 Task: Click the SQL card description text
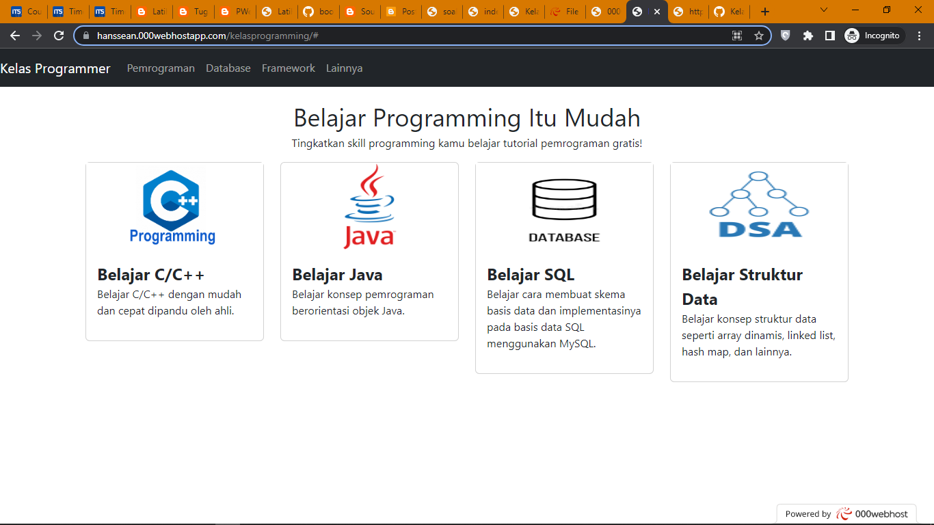click(564, 319)
